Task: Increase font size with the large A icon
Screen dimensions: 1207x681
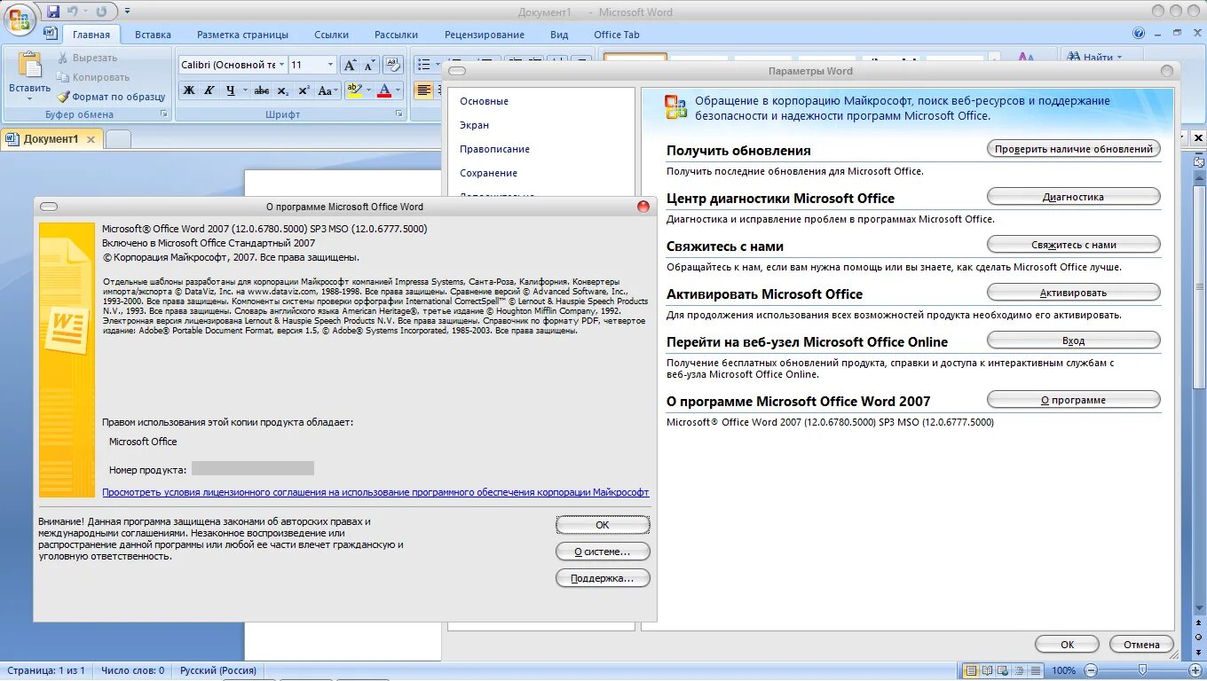Action: pyautogui.click(x=350, y=65)
